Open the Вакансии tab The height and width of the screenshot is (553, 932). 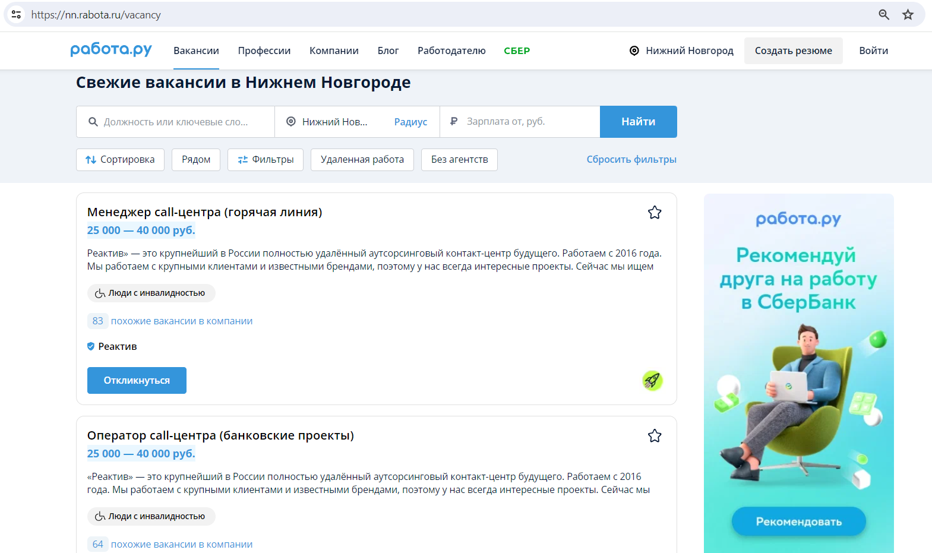(x=196, y=51)
